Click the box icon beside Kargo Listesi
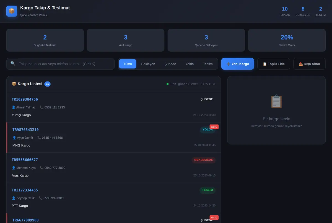The image size is (332, 223). tap(14, 84)
